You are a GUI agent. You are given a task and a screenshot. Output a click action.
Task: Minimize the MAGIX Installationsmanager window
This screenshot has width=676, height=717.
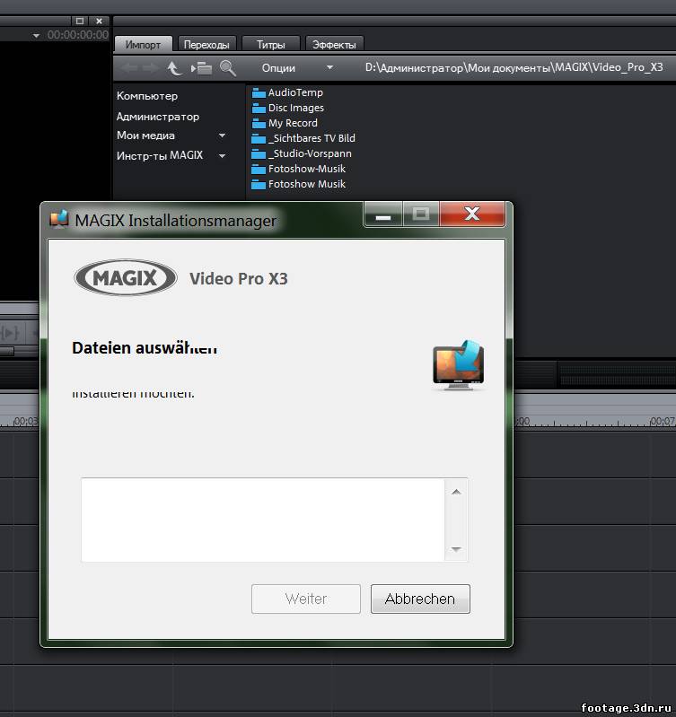tap(383, 214)
